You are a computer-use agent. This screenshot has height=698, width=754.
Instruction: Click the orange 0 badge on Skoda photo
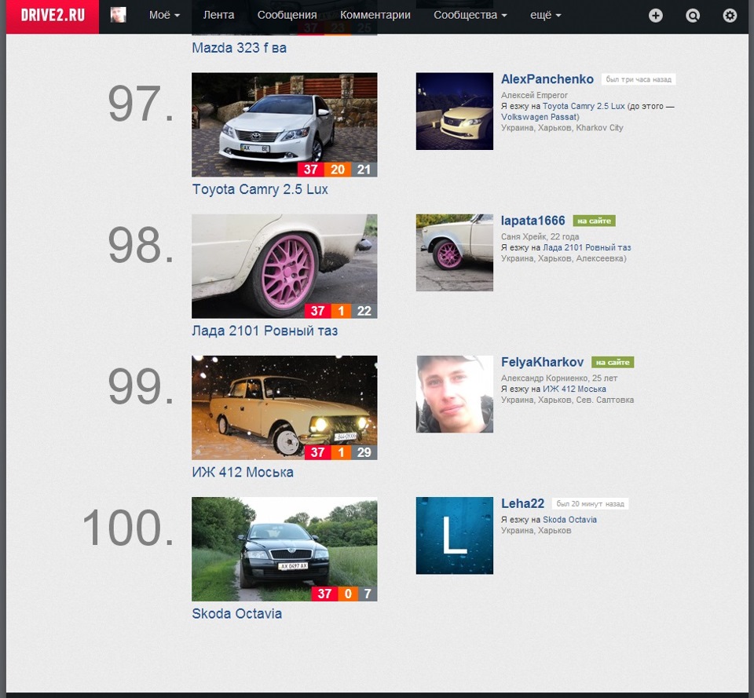tap(348, 594)
